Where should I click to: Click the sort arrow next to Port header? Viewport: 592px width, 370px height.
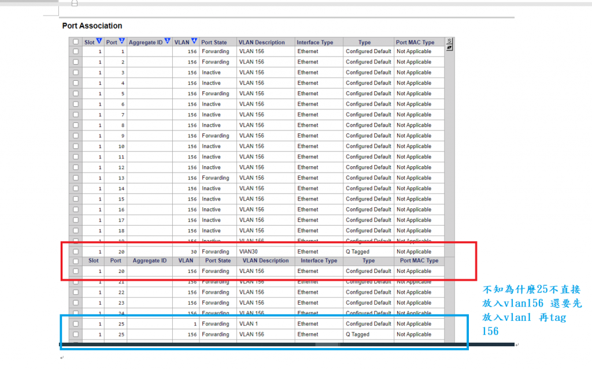pos(122,41)
